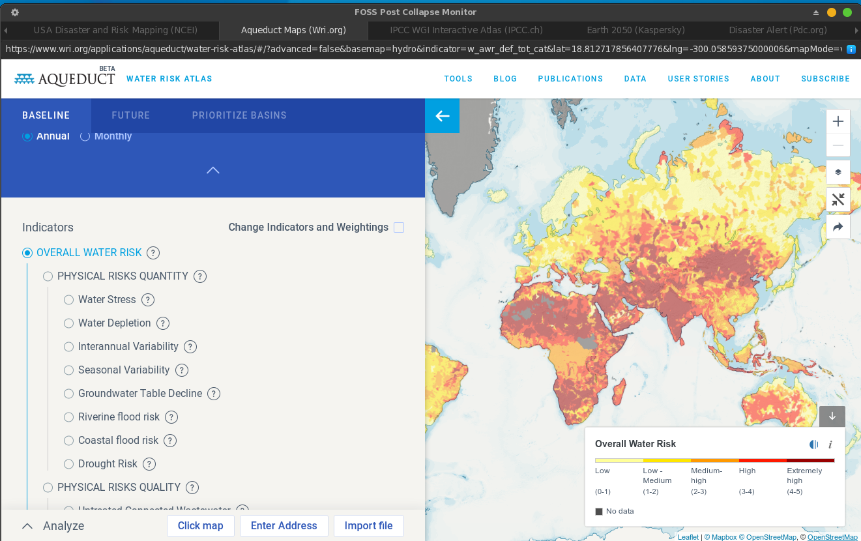Viewport: 861px width, 541px height.
Task: Click the map zoom in plus button
Action: (838, 121)
